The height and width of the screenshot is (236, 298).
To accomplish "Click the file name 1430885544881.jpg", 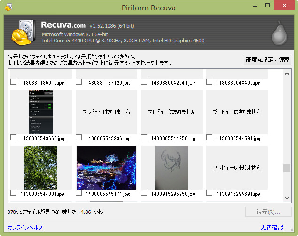I will coord(43,194).
